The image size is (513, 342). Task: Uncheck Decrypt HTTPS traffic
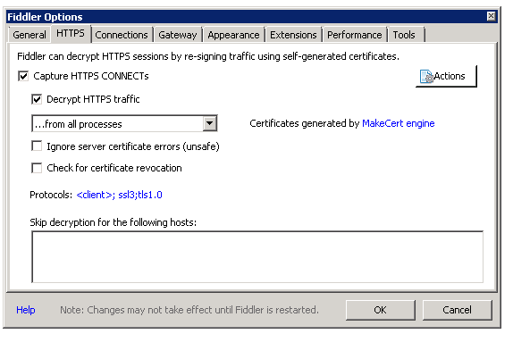(37, 99)
